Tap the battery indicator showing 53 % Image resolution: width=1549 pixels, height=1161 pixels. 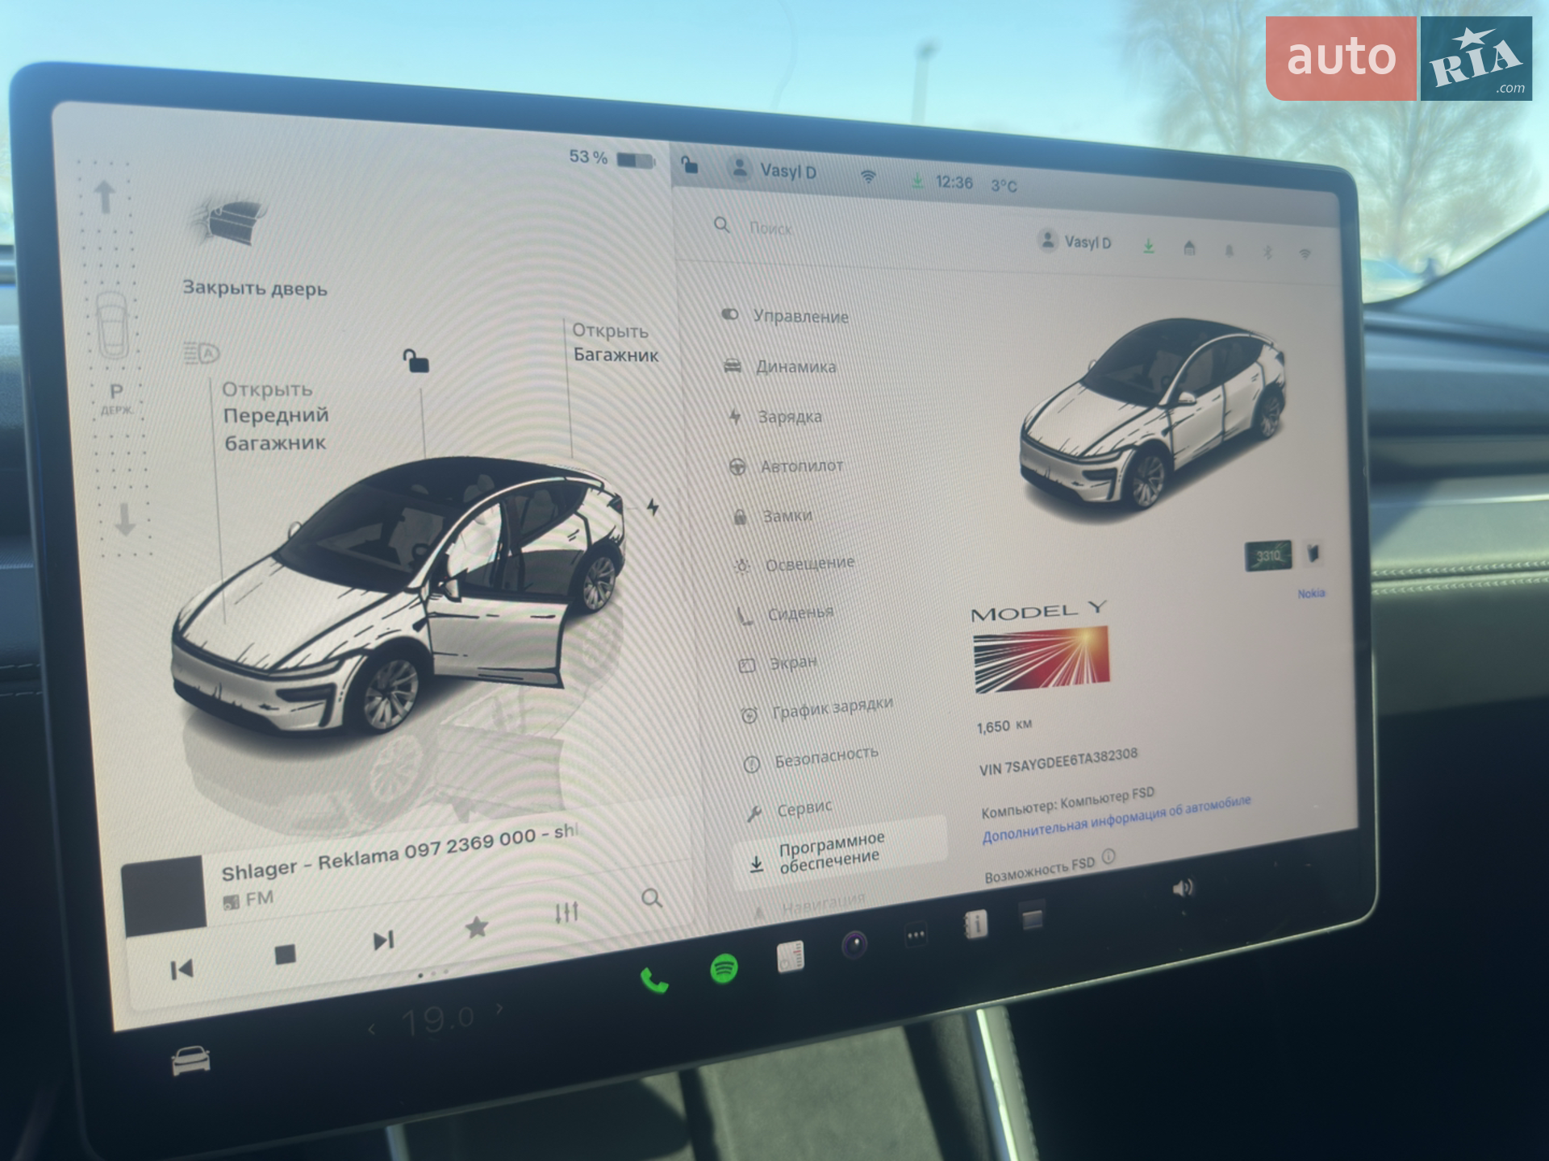(612, 158)
